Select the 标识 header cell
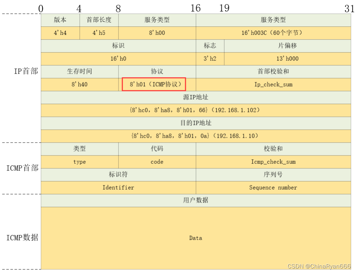 [x=119, y=46]
